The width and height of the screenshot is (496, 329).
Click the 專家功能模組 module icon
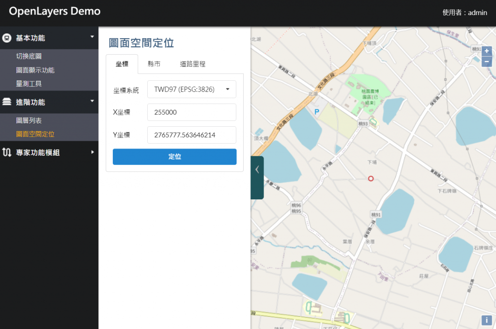pos(7,152)
